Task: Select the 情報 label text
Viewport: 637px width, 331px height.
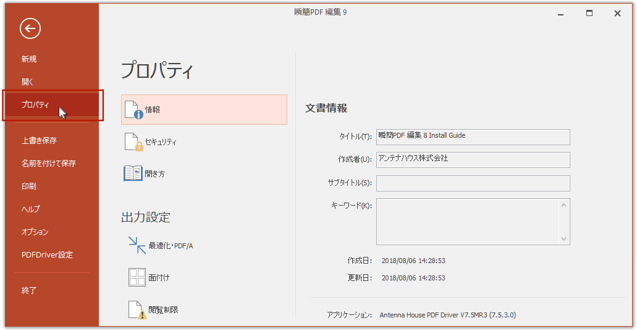Action: click(153, 110)
